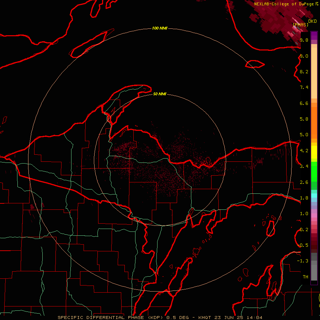Screen dimensions: 320x320
Task: Click the 5.8 value on the scale
Action: (x=304, y=119)
